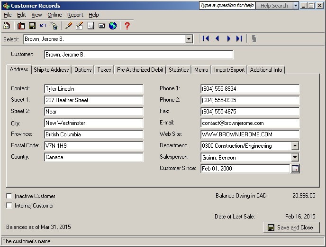326x247 pixels.
Task: Click the Customer name field
Action: point(139,55)
